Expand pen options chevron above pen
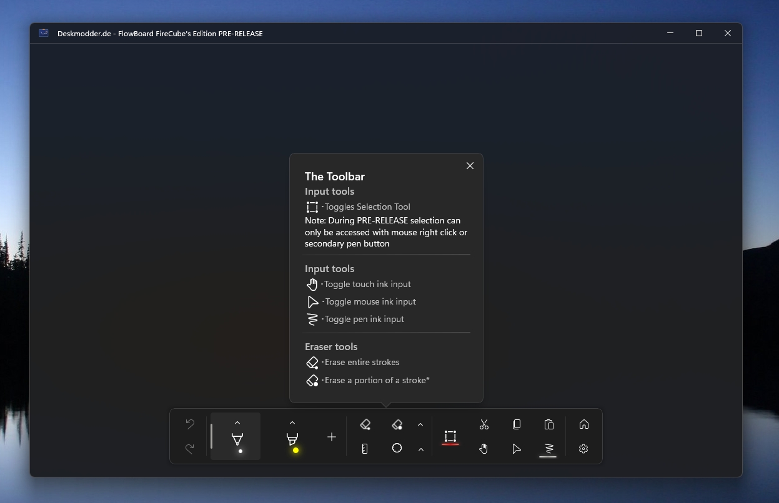This screenshot has height=503, width=779. pyautogui.click(x=237, y=423)
